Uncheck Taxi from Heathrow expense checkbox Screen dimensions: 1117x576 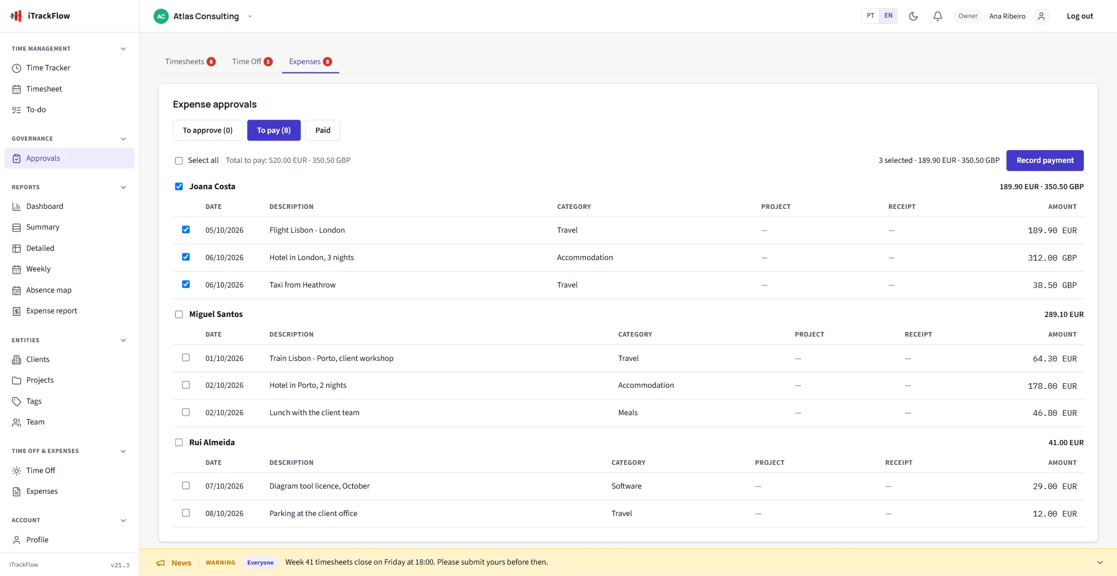pos(186,284)
